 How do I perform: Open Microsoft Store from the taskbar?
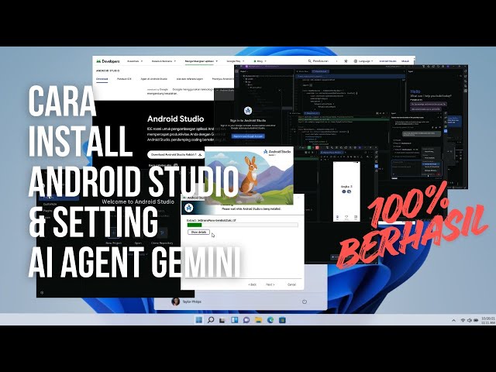coord(282,320)
